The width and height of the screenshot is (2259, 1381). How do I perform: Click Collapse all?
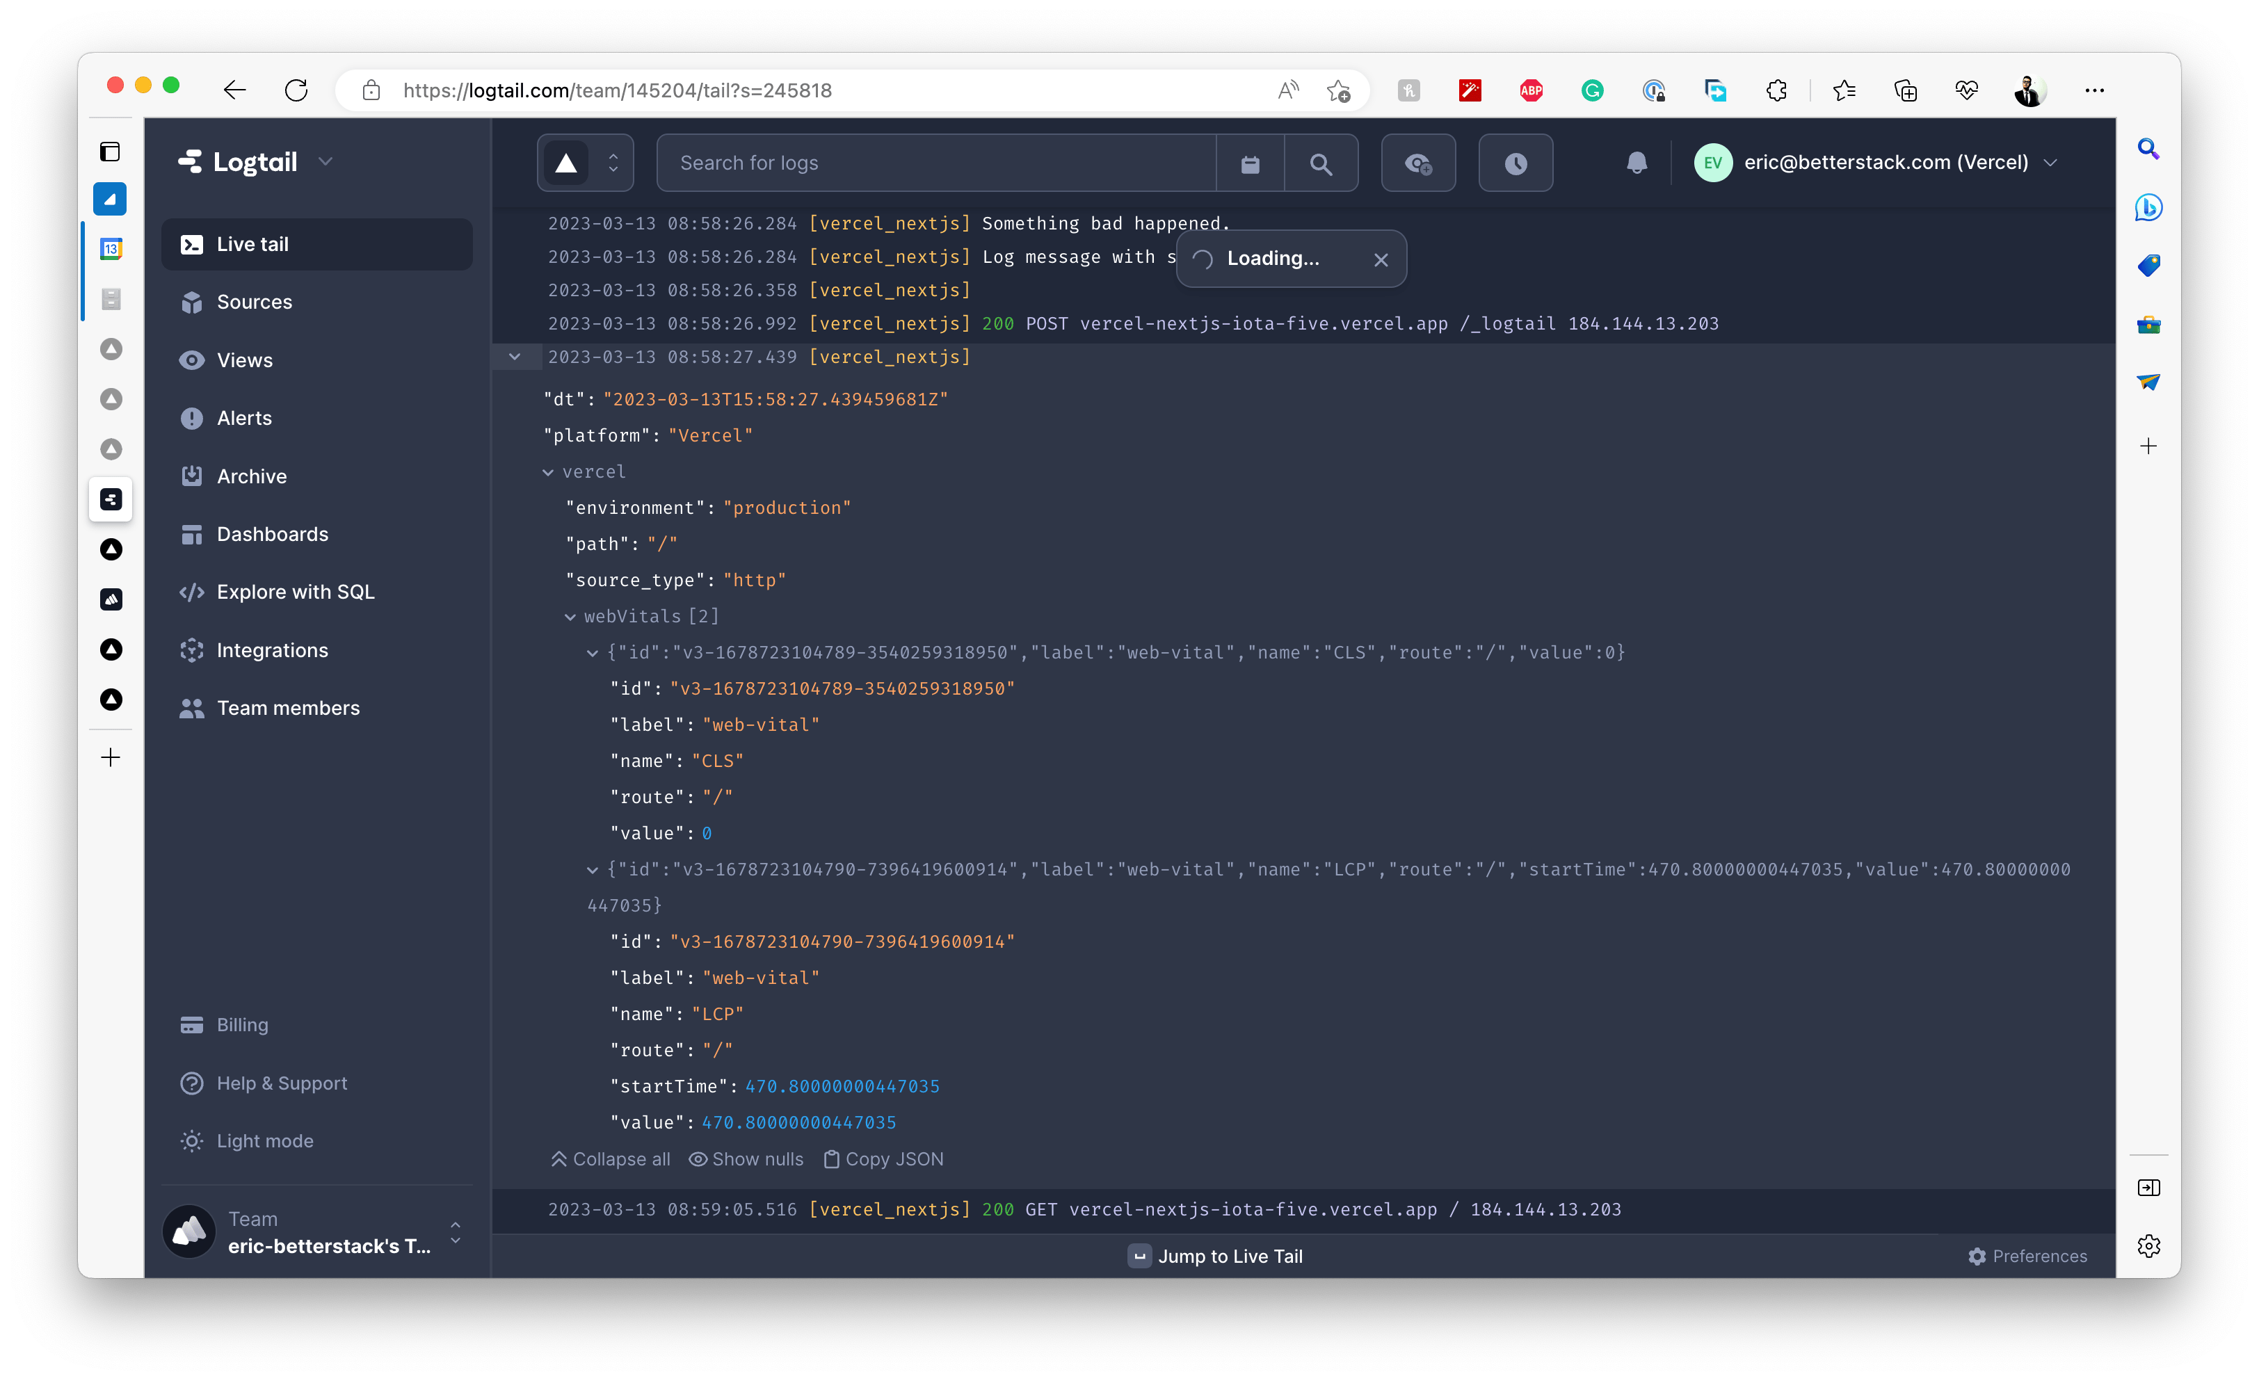pos(611,1159)
